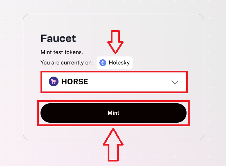
Task: Click the purple HORSE token icon
Action: coord(54,82)
